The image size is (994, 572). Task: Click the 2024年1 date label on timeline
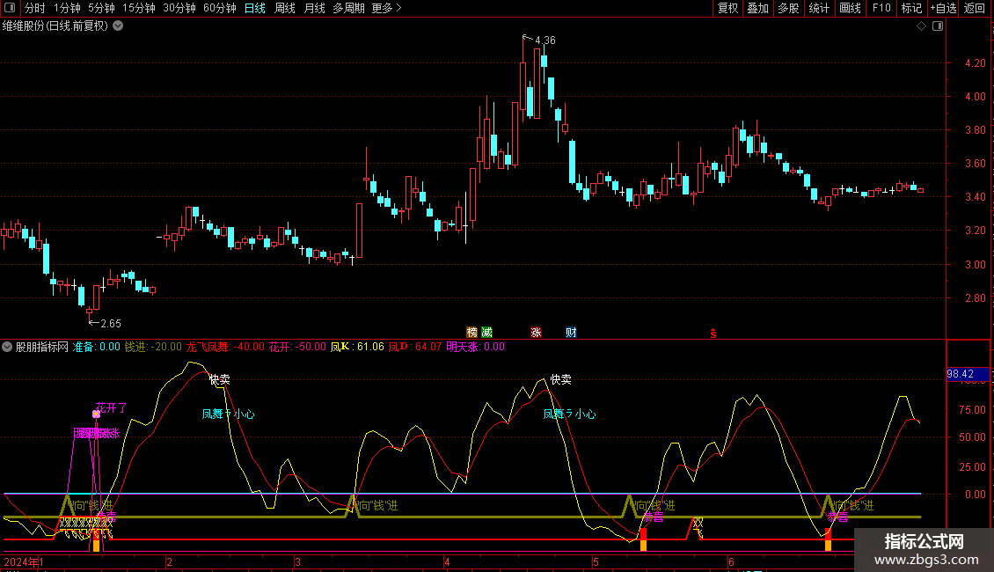24,561
